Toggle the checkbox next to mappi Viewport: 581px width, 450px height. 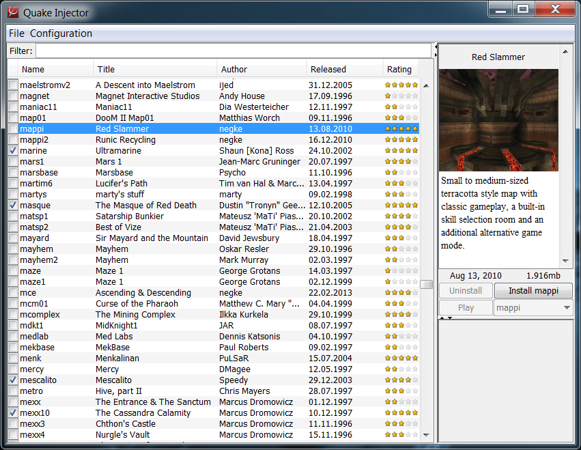pos(13,128)
